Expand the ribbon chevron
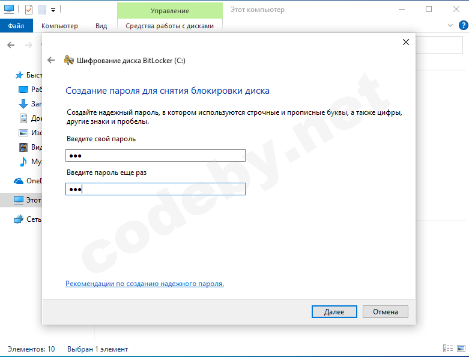469x357 pixels. point(450,25)
